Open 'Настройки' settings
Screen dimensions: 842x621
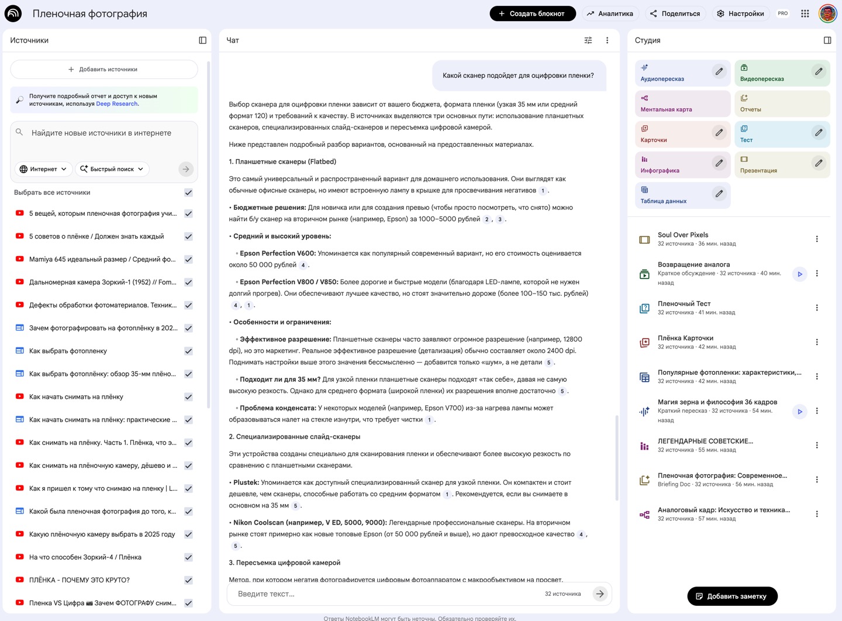tap(740, 13)
